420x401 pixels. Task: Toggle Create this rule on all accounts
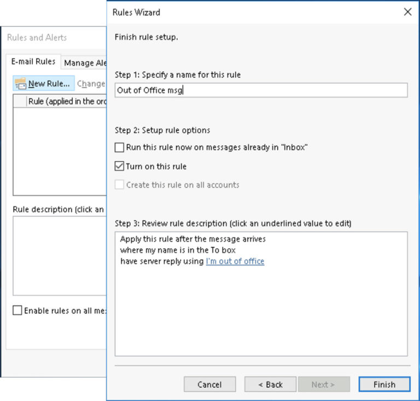pos(119,185)
